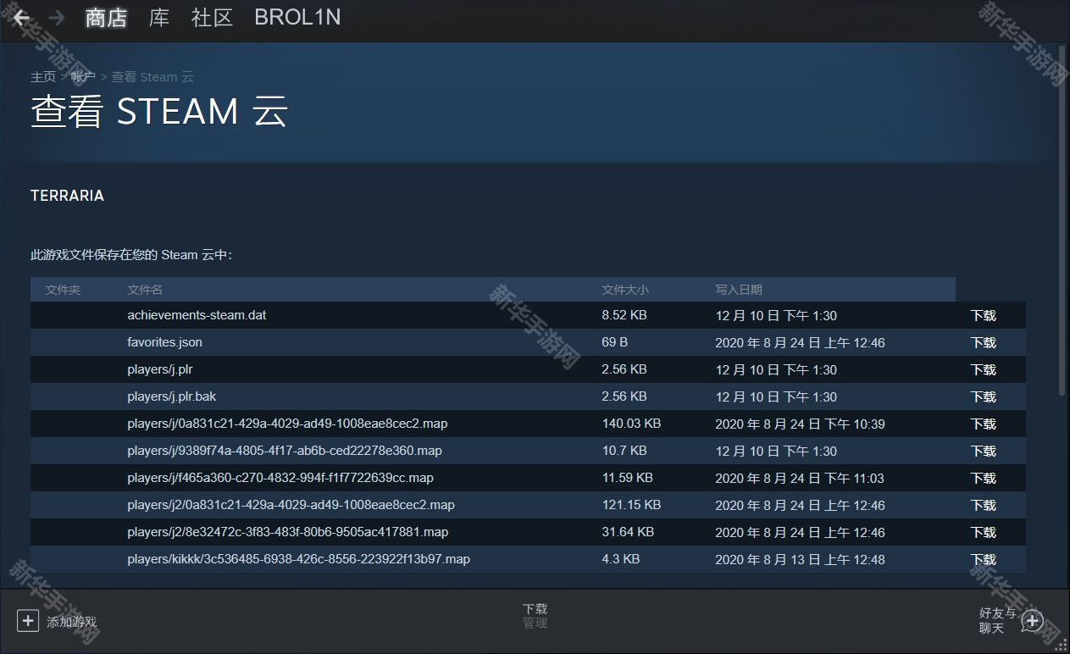The image size is (1070, 654).
Task: Open the BROL1N profile menu
Action: [x=297, y=18]
